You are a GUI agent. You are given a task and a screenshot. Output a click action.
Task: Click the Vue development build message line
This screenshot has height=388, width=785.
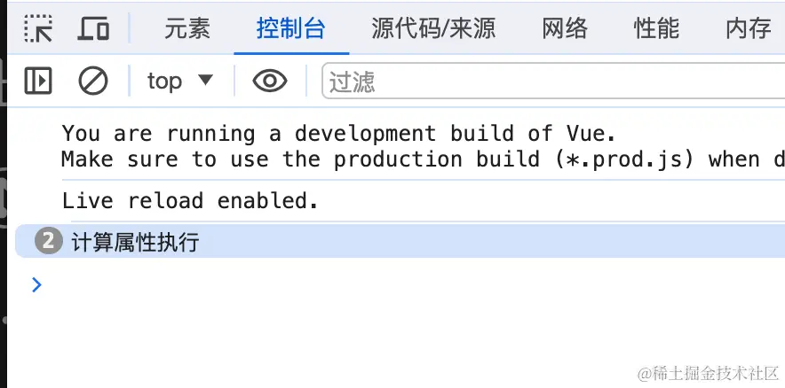pos(338,134)
